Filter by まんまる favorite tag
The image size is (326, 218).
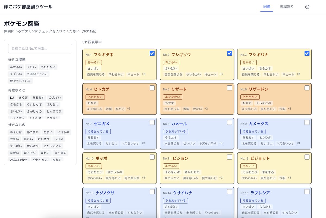click(x=60, y=153)
